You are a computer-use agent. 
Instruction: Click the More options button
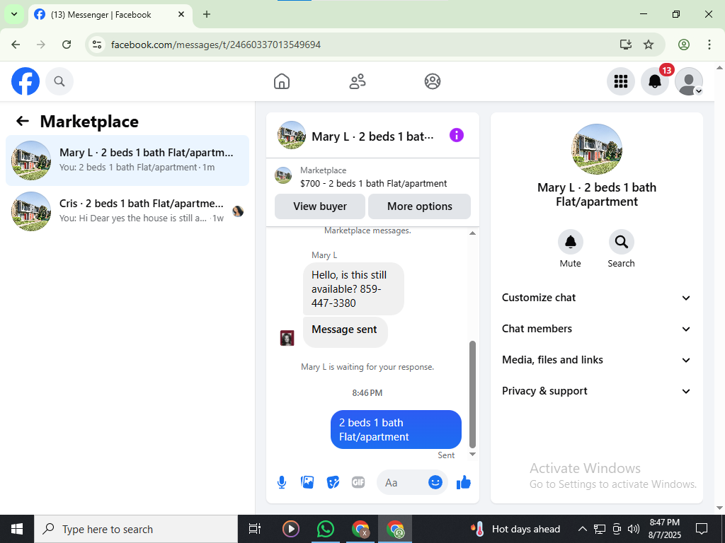point(419,206)
